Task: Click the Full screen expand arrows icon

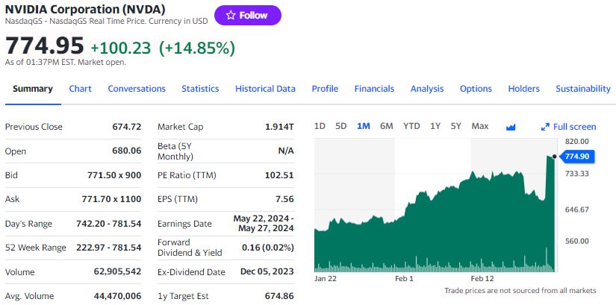Action: pyautogui.click(x=545, y=127)
